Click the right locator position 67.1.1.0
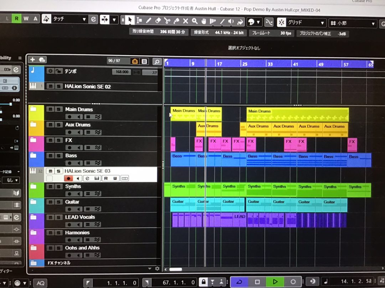The width and height of the screenshot is (385, 288). pos(175,283)
